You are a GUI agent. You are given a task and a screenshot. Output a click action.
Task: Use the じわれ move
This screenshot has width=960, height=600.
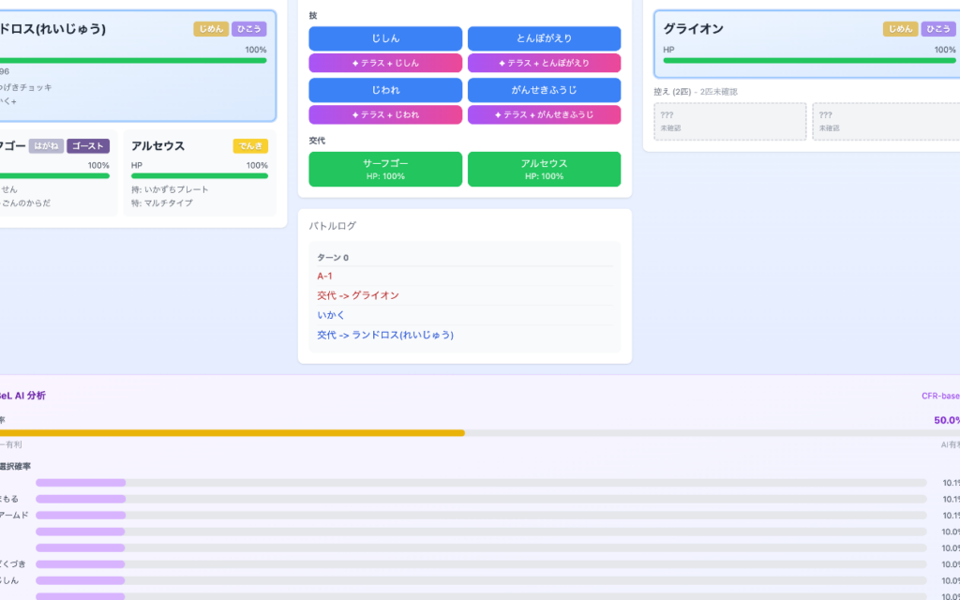click(384, 90)
